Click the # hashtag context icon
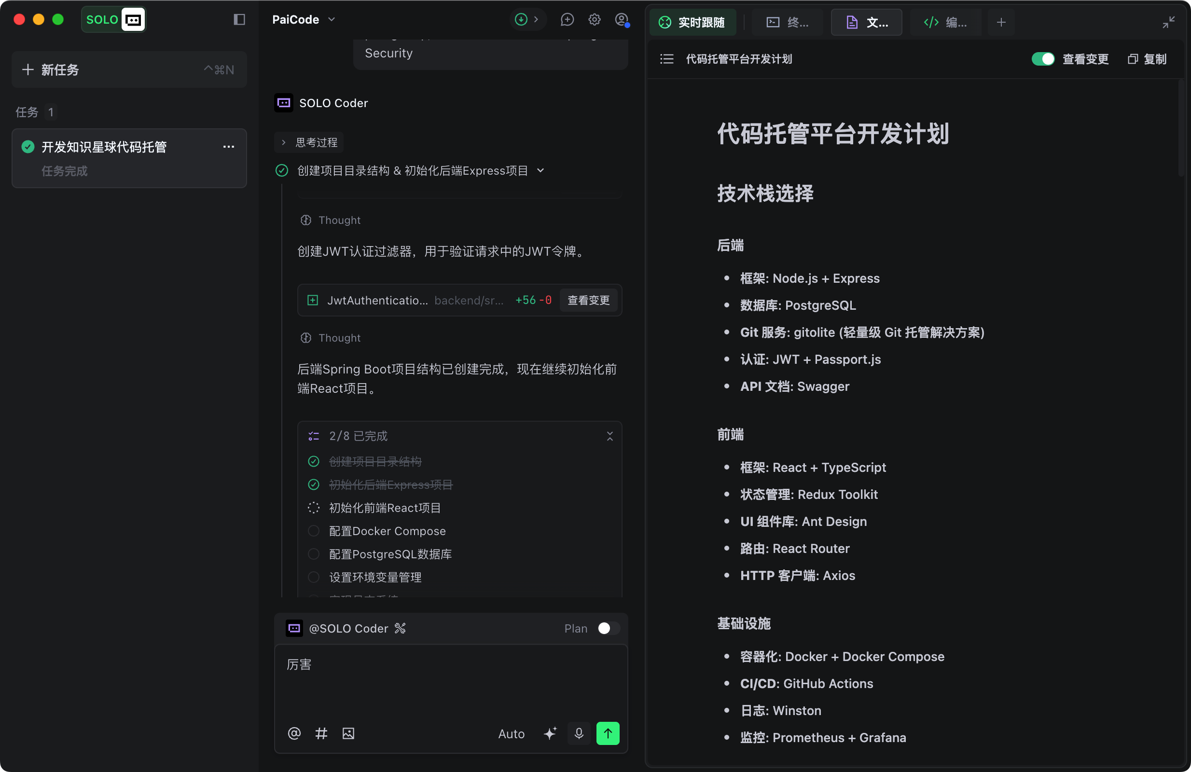Image resolution: width=1191 pixels, height=772 pixels. click(321, 733)
